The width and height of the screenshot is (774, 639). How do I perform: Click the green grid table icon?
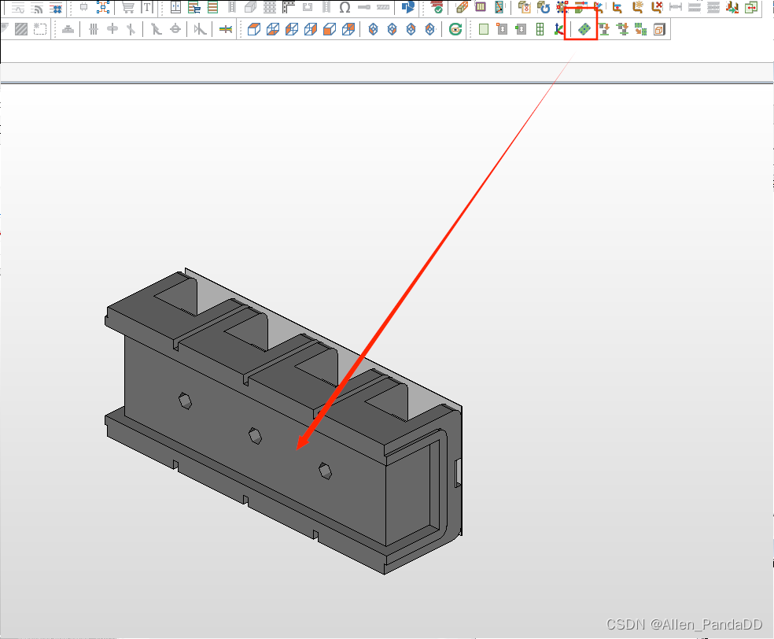pyautogui.click(x=540, y=30)
